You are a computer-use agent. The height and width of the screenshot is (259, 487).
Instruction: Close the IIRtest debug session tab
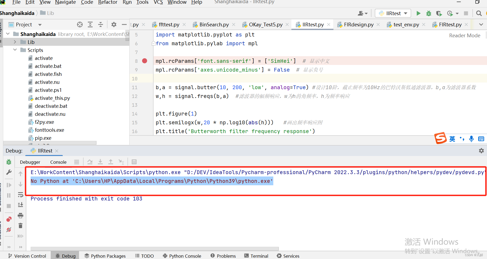pos(57,151)
